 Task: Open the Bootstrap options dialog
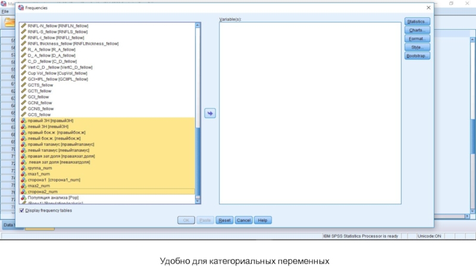click(417, 56)
